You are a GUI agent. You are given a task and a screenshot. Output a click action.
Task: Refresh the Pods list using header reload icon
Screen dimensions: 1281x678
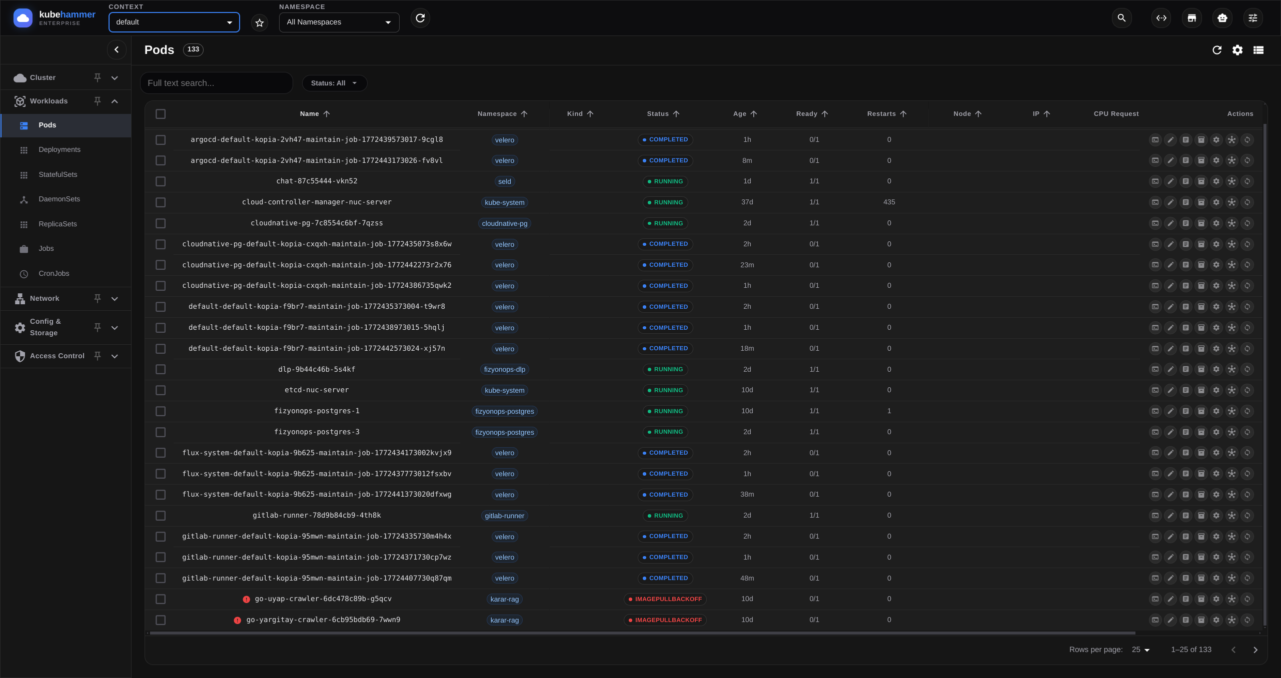pyautogui.click(x=1217, y=50)
